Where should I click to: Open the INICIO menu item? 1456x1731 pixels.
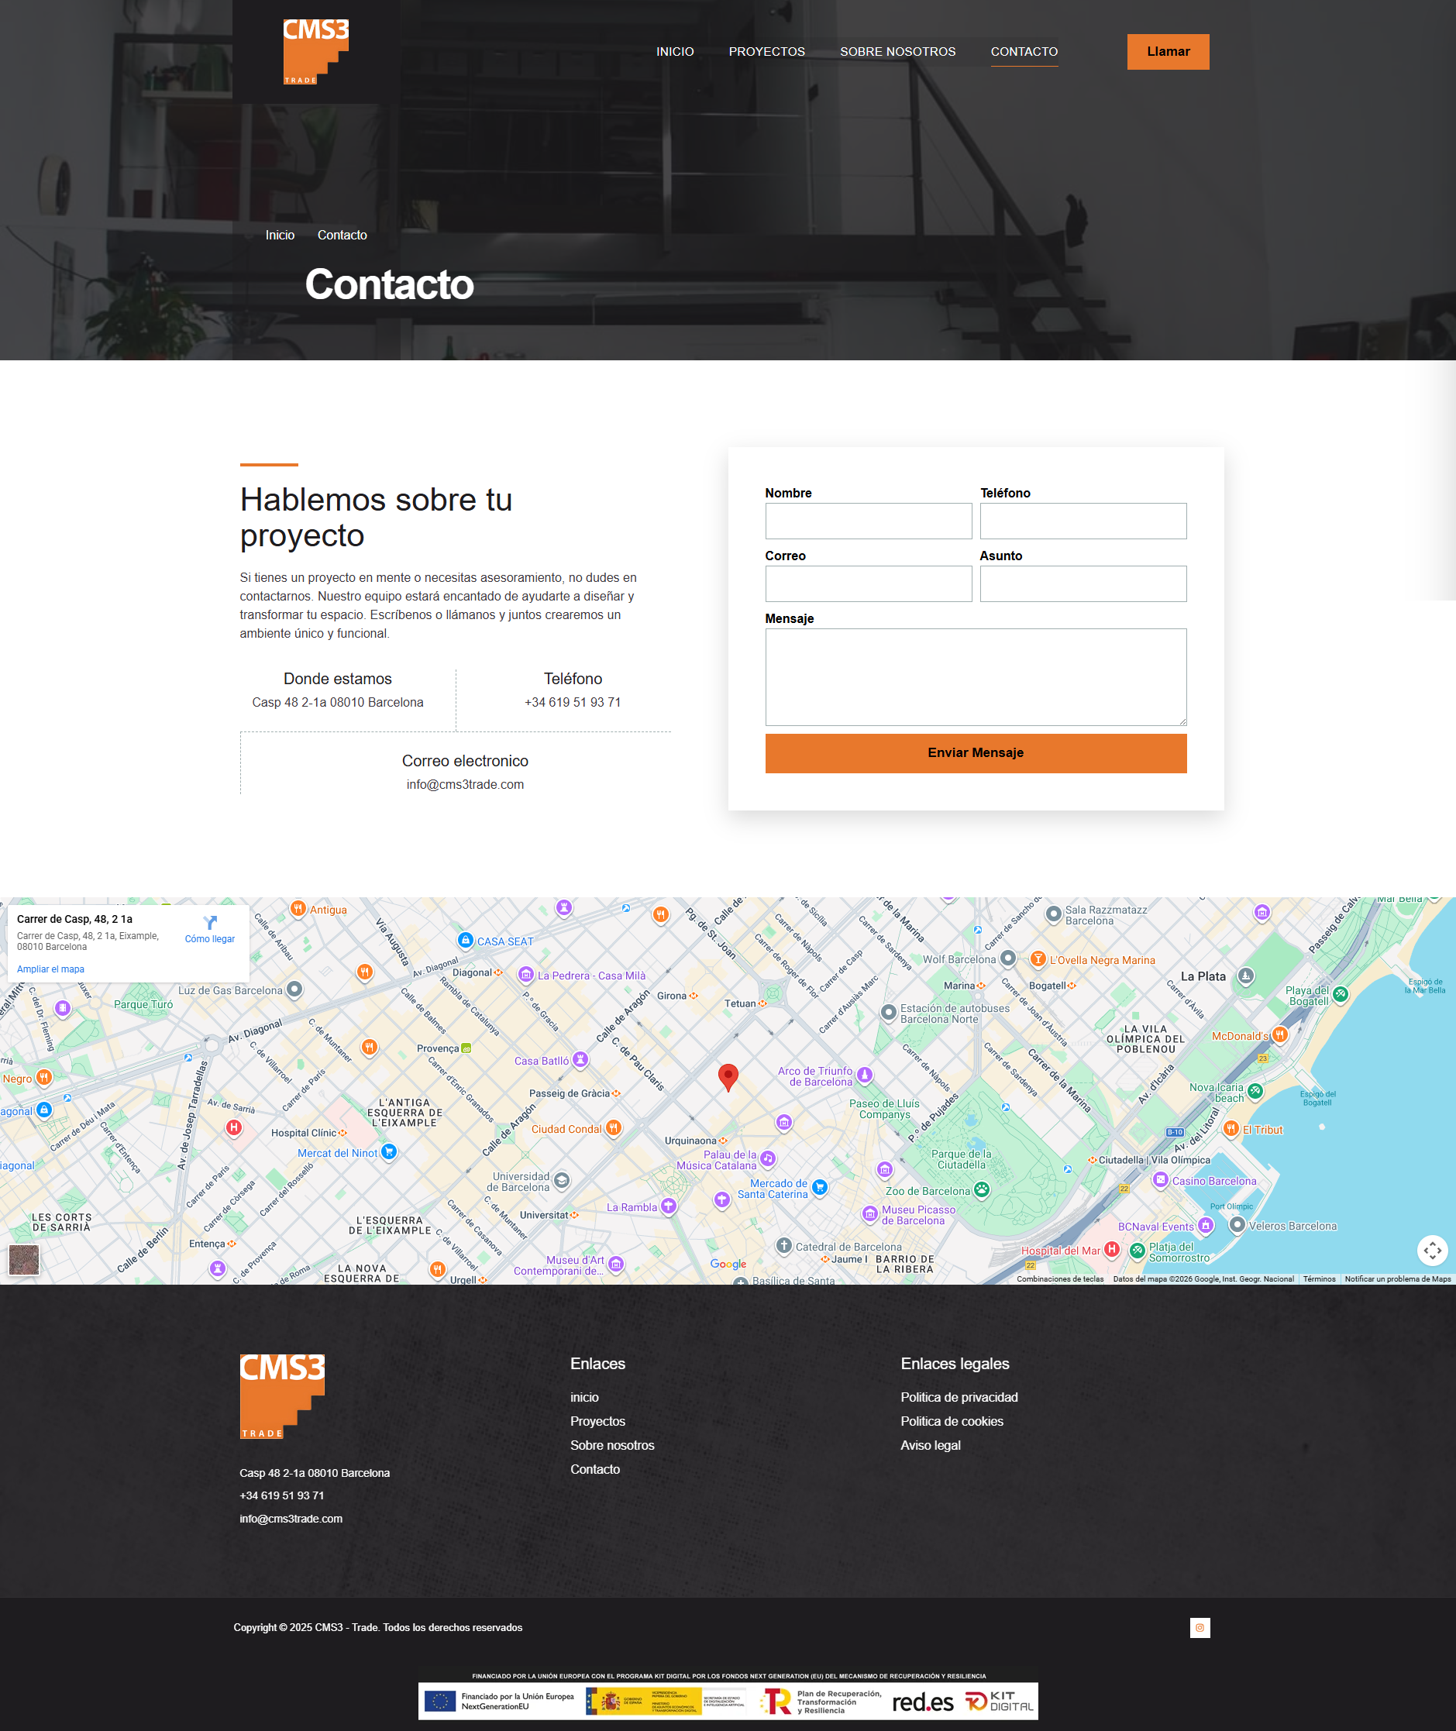click(675, 51)
